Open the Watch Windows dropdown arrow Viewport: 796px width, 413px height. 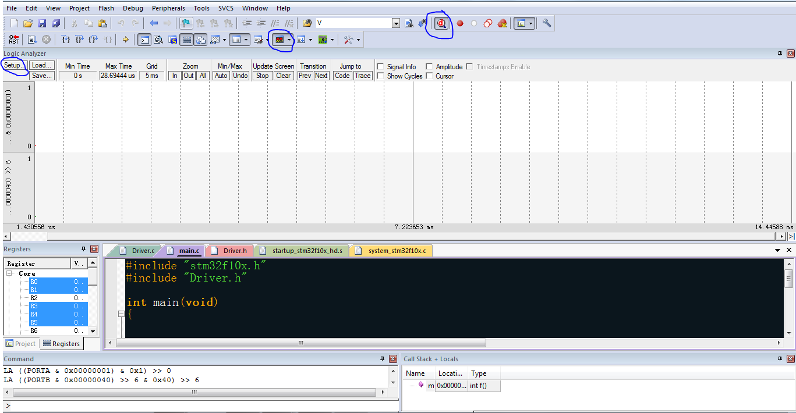pos(224,40)
